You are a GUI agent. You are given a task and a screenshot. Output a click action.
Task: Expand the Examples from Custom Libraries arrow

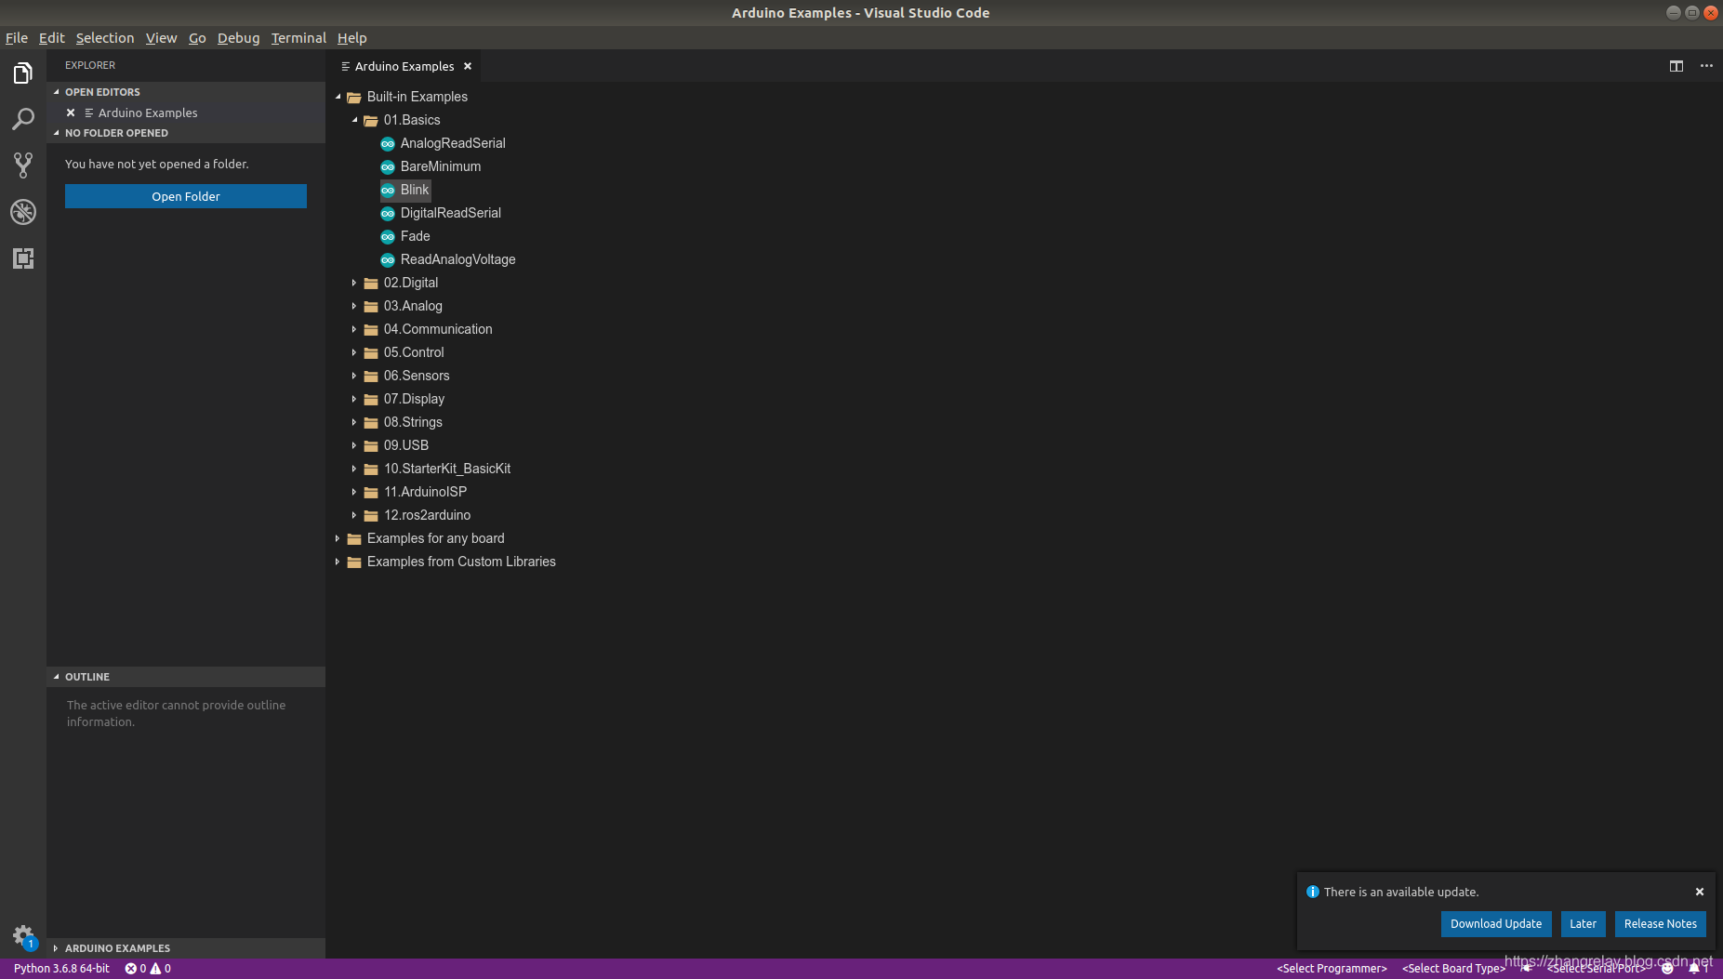(x=338, y=562)
